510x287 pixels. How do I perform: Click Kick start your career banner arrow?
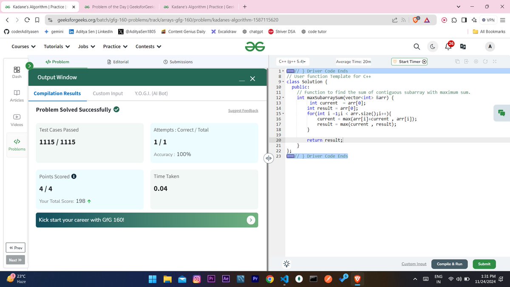click(x=251, y=220)
